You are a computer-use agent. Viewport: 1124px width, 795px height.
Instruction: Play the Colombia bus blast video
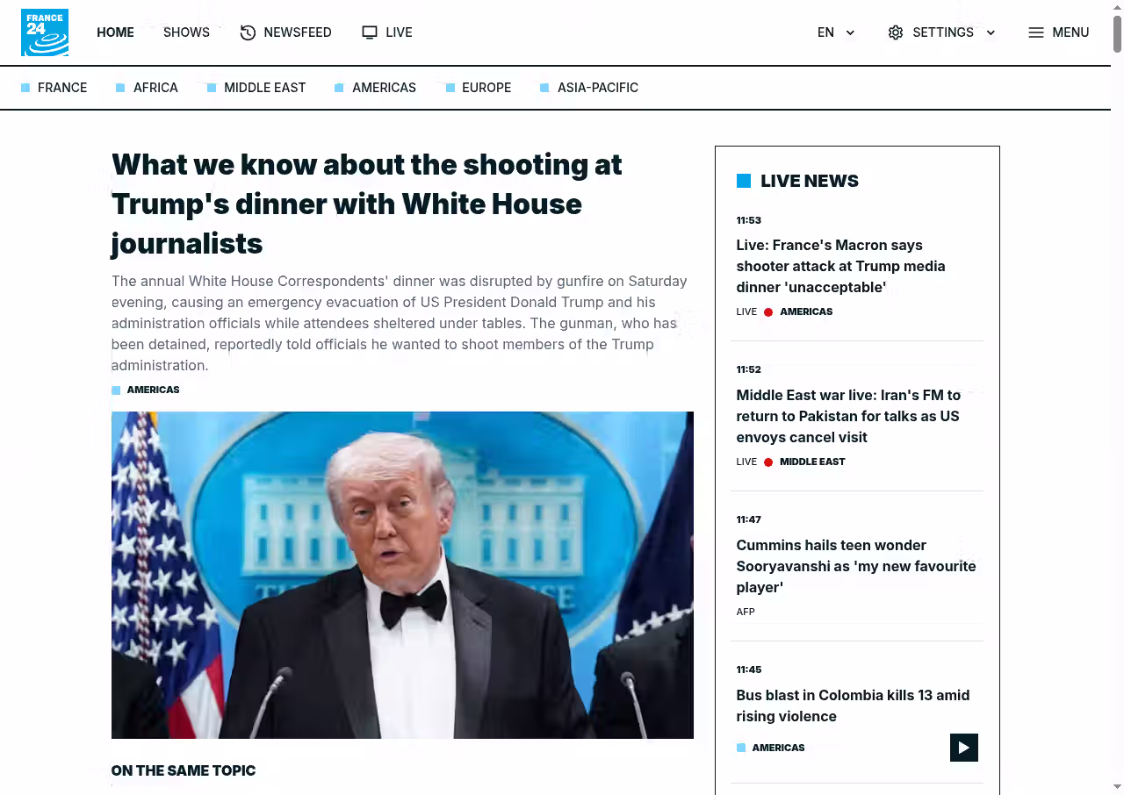963,748
